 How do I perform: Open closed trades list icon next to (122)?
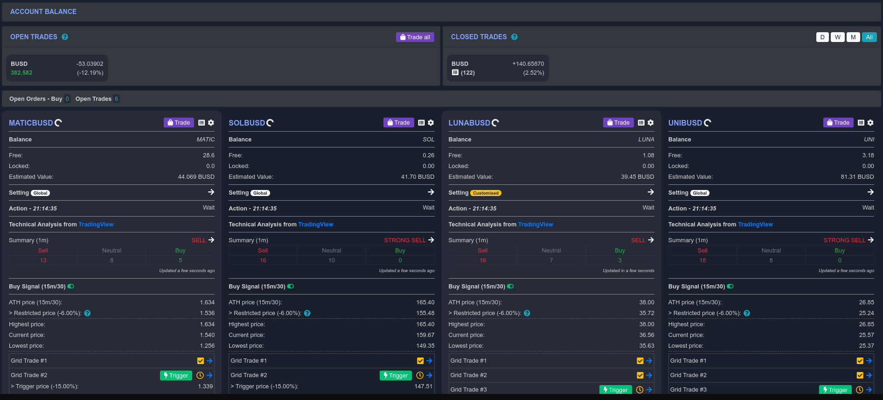pyautogui.click(x=455, y=72)
